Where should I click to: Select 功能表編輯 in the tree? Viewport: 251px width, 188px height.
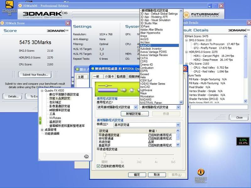tap(52, 134)
